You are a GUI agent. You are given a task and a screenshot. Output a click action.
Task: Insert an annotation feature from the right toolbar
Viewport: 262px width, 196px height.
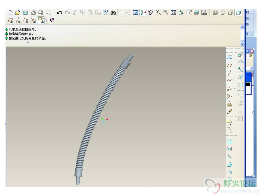pos(230,122)
